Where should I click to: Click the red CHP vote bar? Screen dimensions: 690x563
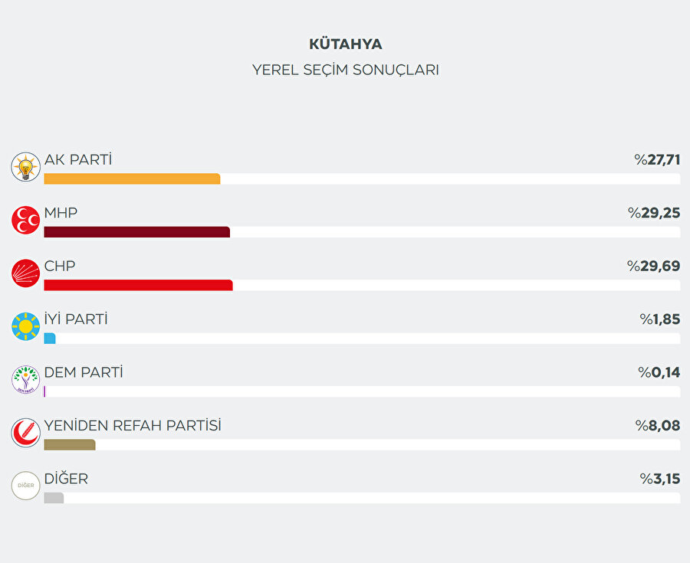point(138,285)
